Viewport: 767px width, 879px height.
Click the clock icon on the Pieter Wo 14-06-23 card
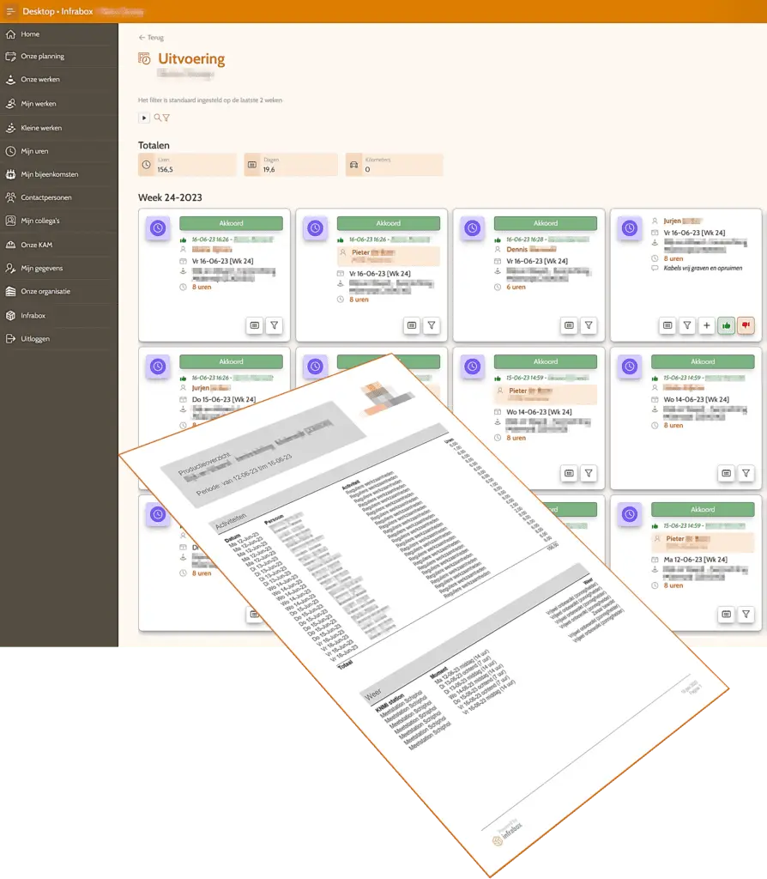[473, 367]
